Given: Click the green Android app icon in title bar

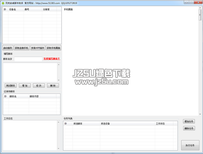Looking at the screenshot, I should 3,3.
